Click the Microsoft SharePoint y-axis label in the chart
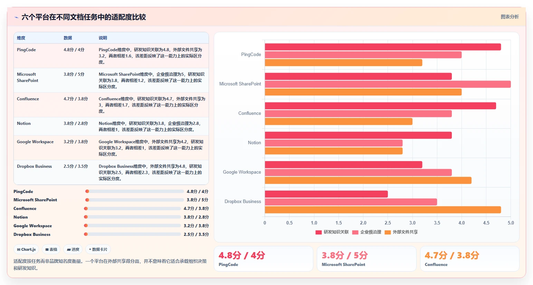The image size is (533, 285). pos(240,84)
